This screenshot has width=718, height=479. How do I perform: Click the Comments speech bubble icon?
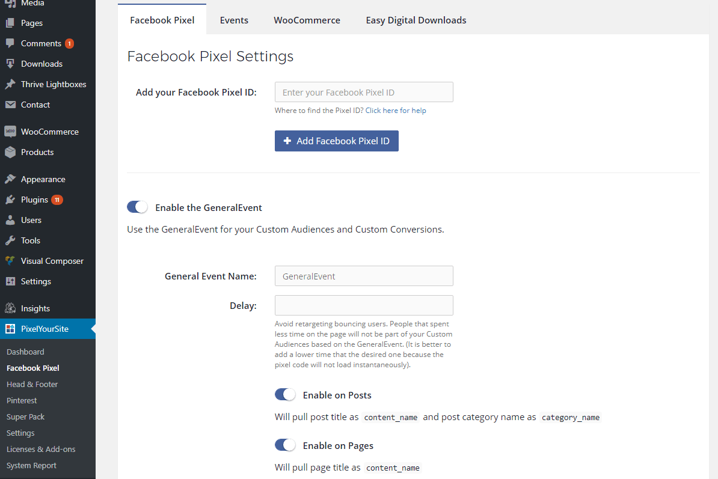point(10,43)
